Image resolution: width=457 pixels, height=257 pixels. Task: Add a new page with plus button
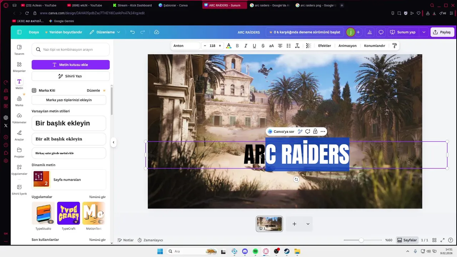pyautogui.click(x=295, y=224)
